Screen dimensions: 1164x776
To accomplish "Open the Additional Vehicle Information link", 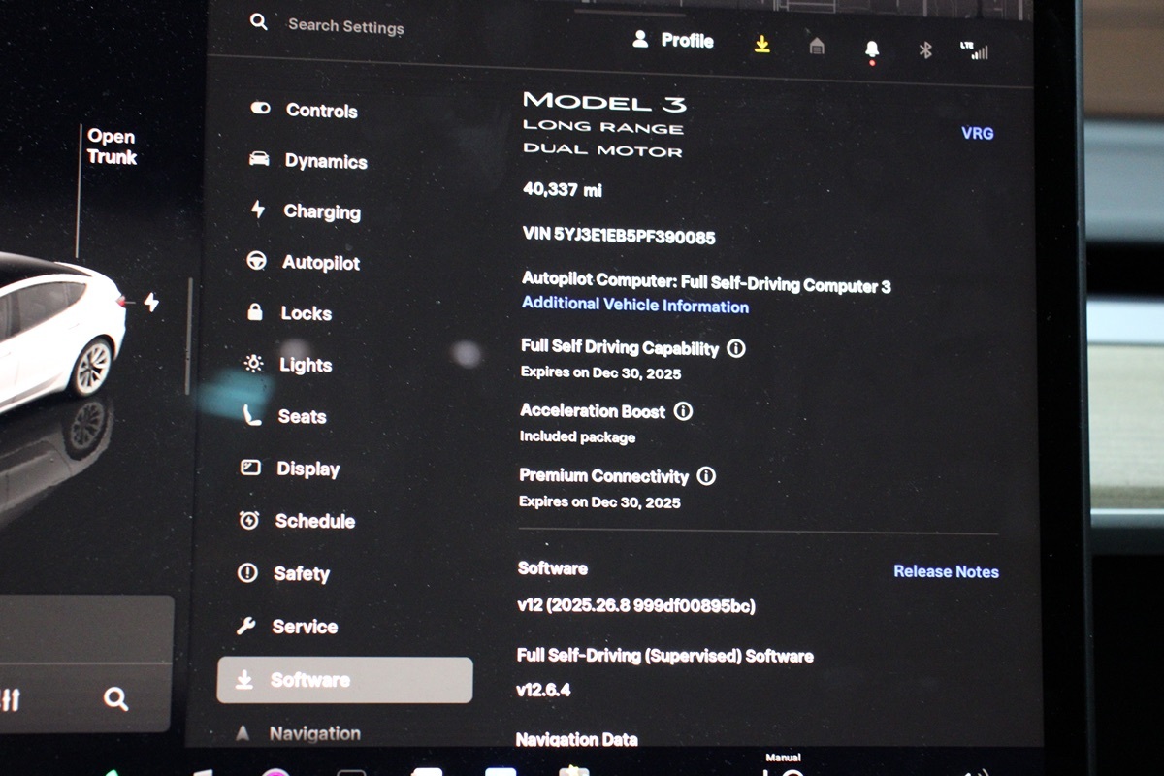I will click(x=634, y=306).
